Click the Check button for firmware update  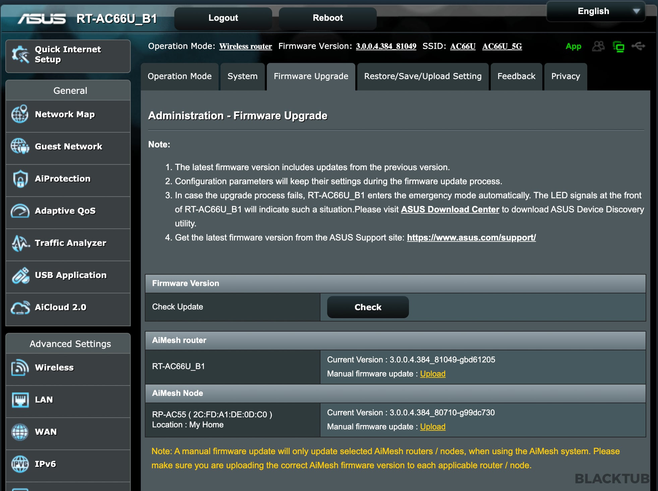pos(368,307)
